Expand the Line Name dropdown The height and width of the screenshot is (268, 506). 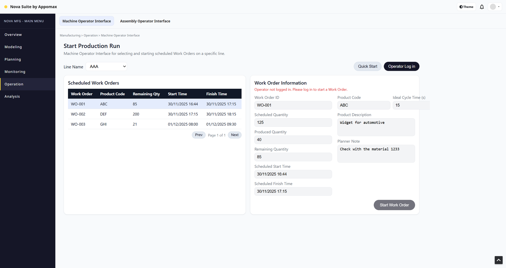coord(106,67)
